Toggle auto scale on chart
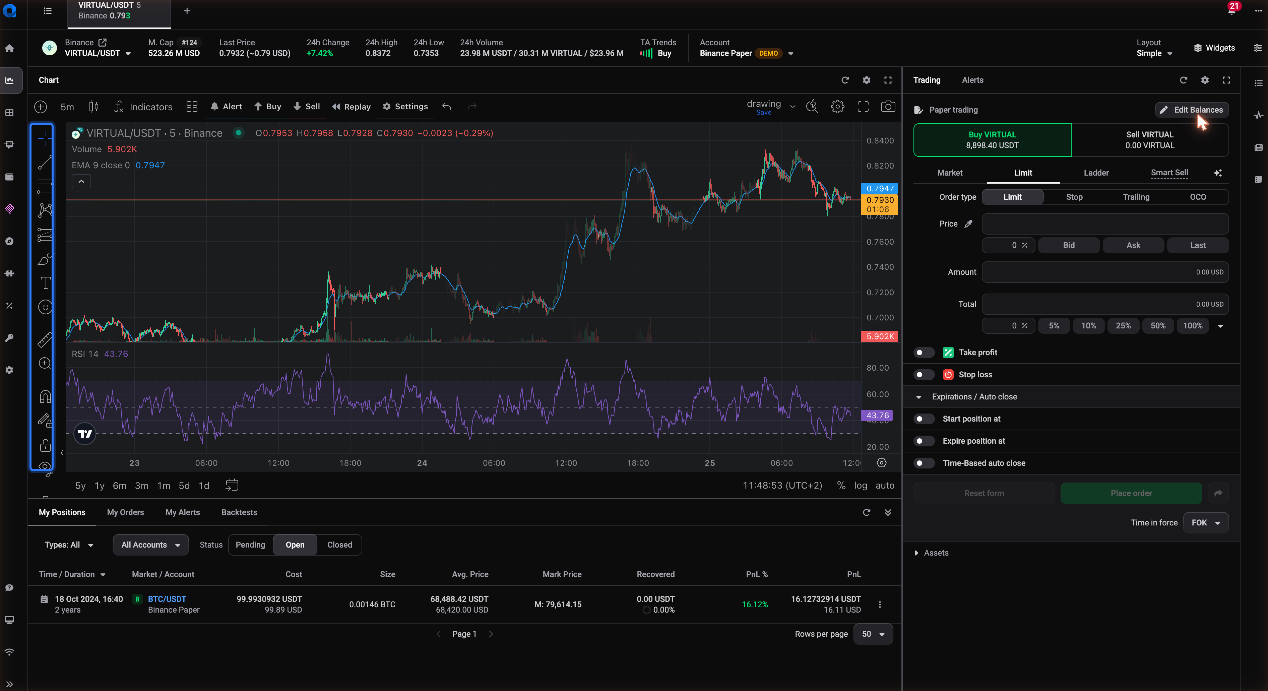 [885, 485]
